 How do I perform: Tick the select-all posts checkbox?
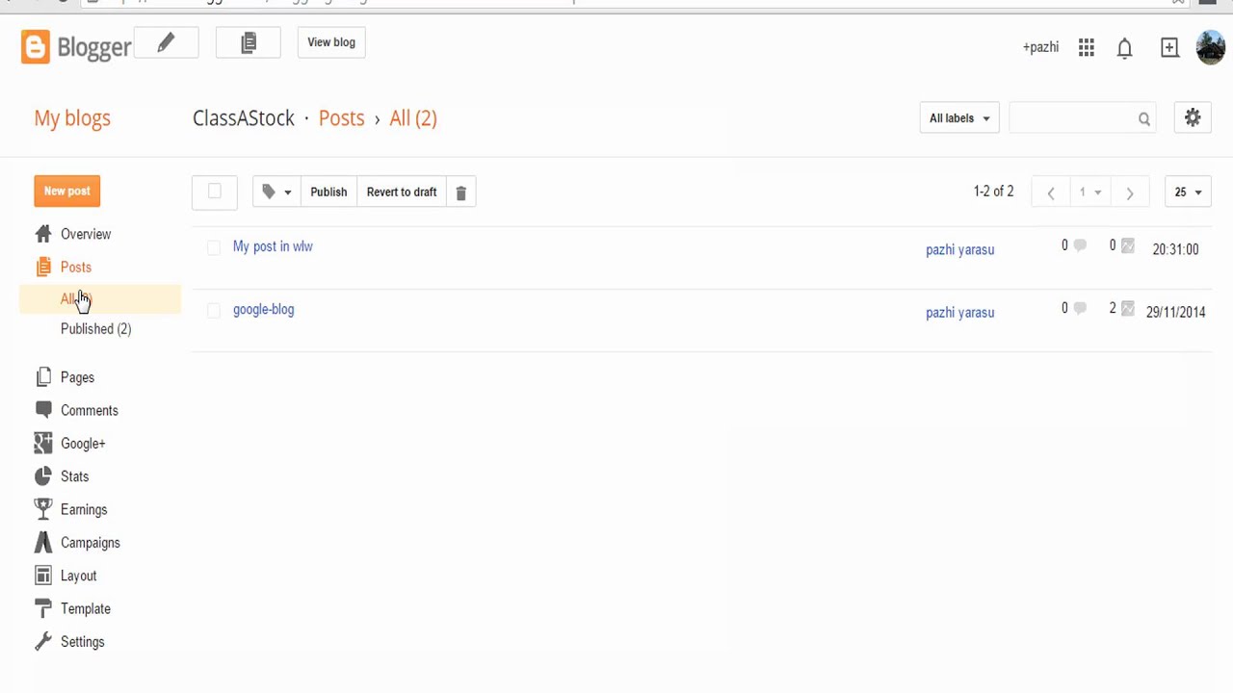pyautogui.click(x=215, y=192)
